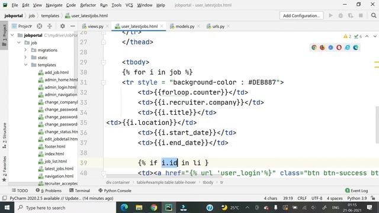Click the CRLF line separator status
This screenshot has height=213, width=379.
click(302, 198)
